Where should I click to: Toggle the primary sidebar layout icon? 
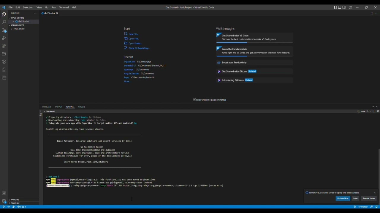click(335, 7)
